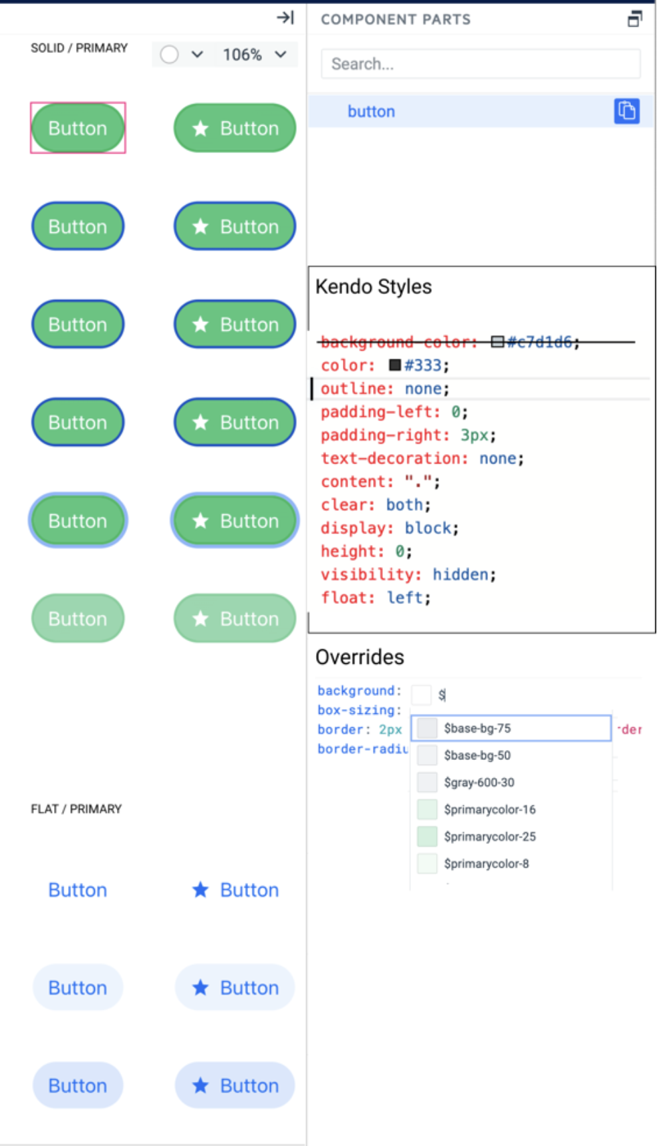Click the Component Parts pop-out window icon
This screenshot has height=1146, width=663.
coord(634,19)
